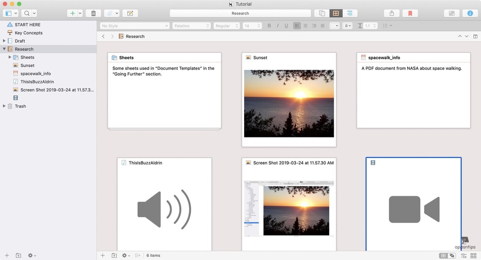
Task: Click the Compose mode icon
Action: (x=451, y=13)
